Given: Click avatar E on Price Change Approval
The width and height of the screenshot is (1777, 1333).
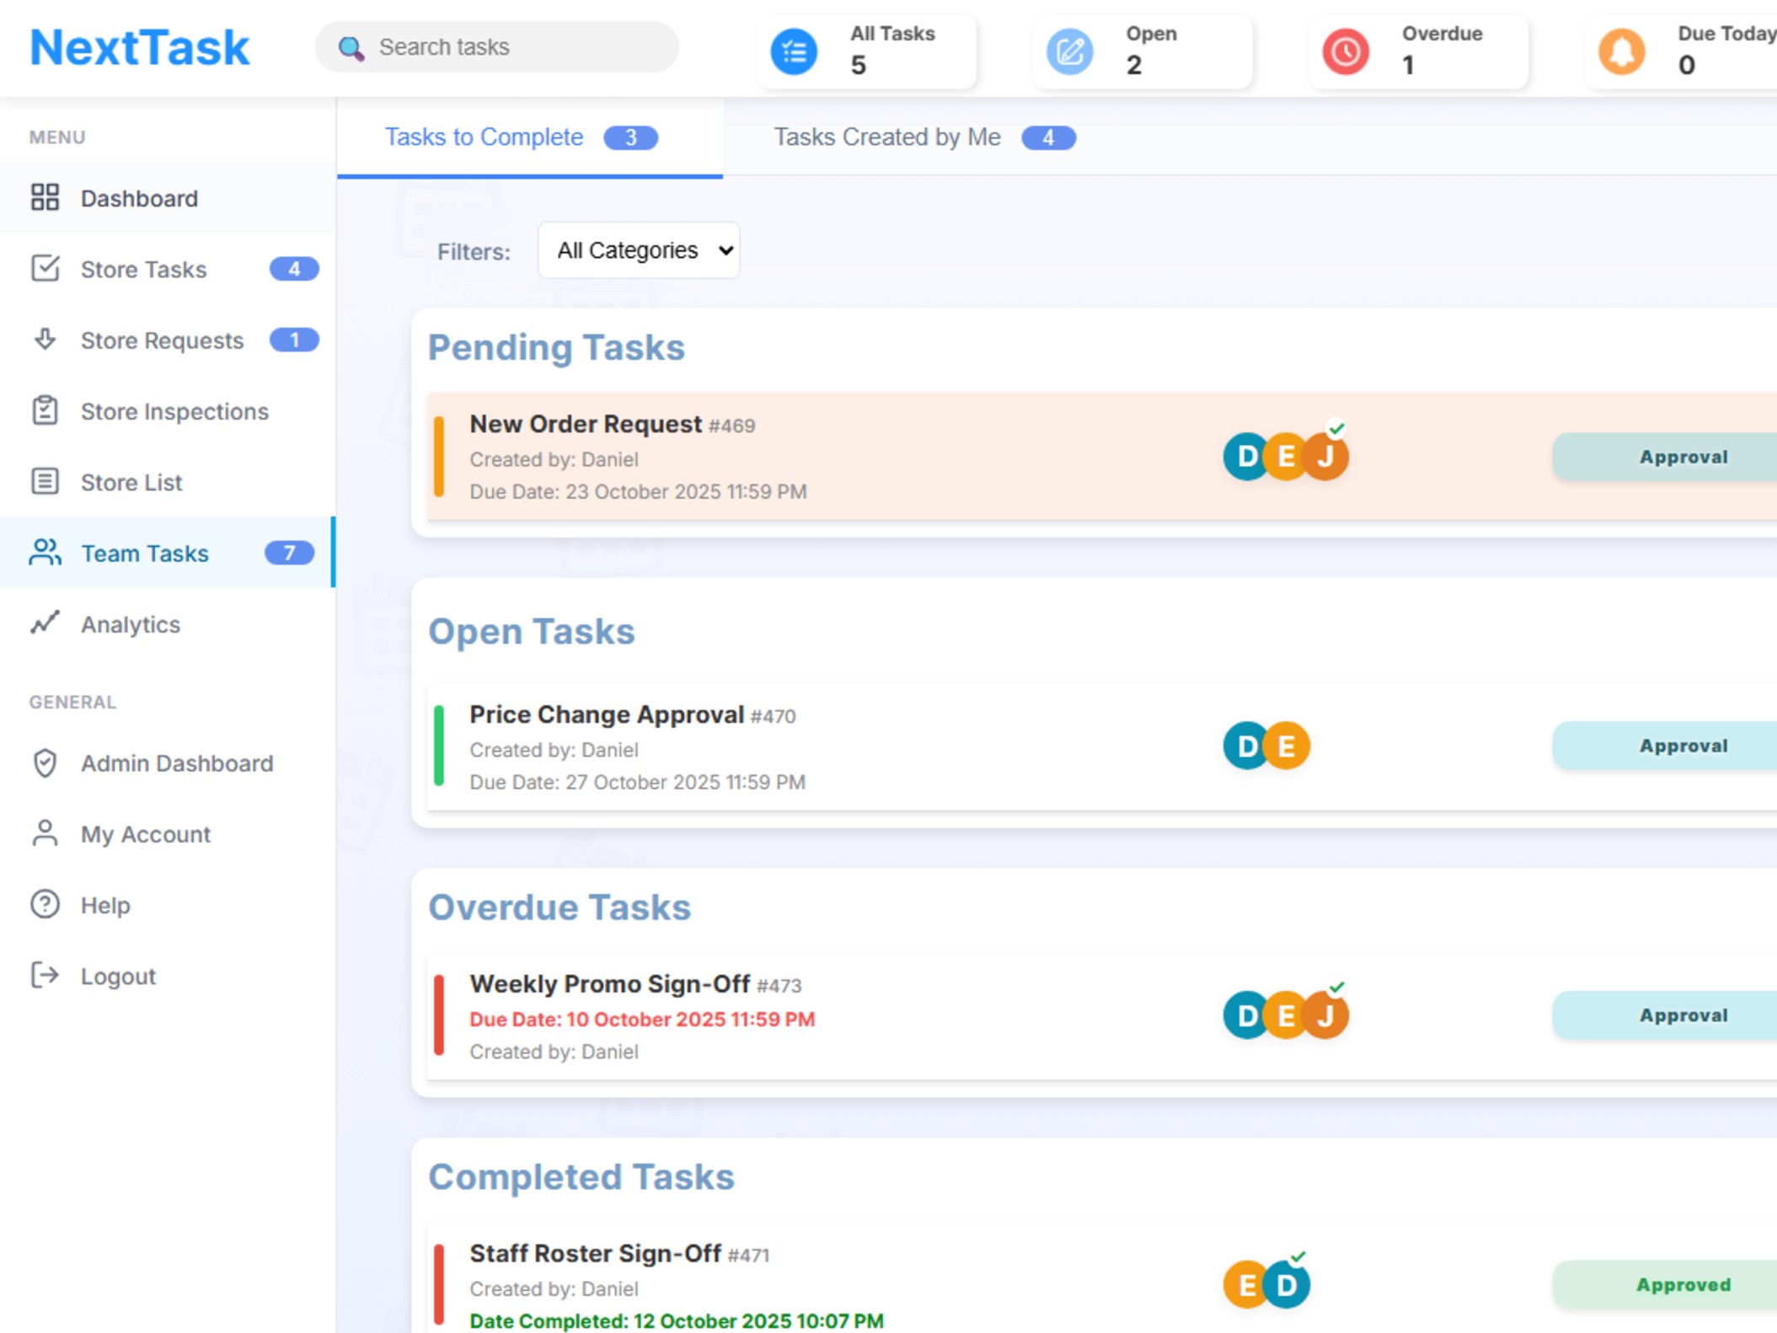Looking at the screenshot, I should point(1286,746).
